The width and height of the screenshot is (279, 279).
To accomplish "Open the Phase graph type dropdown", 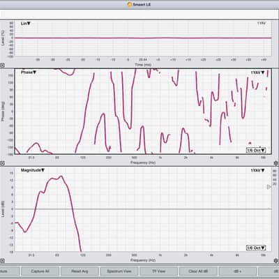I will click(x=29, y=73).
